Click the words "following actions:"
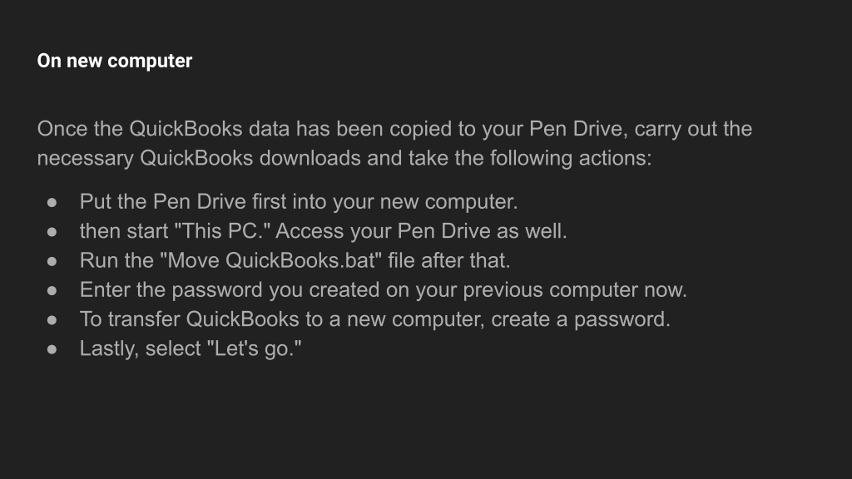852x479 pixels. pos(571,159)
